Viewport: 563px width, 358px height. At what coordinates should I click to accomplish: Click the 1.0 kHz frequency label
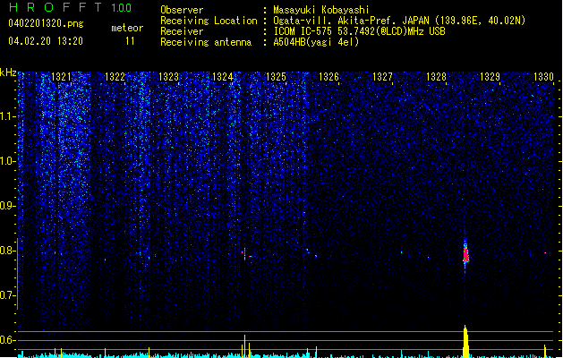click(7, 161)
